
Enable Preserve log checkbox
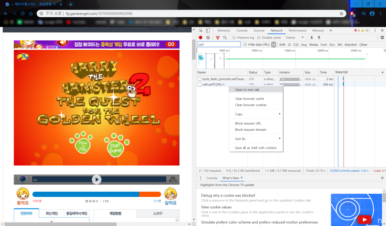[x=234, y=37]
